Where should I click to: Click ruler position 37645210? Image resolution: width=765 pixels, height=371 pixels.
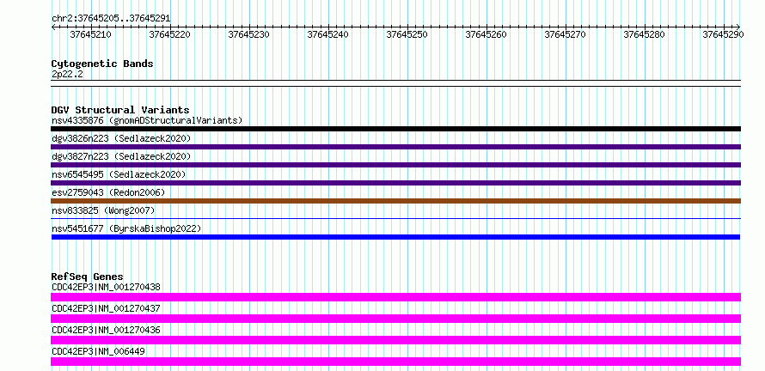[x=91, y=34]
